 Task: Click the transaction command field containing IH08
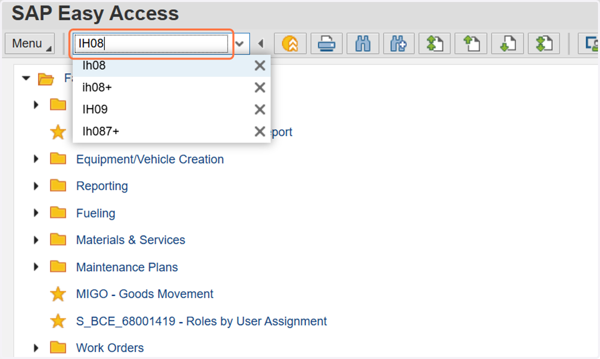click(x=150, y=44)
